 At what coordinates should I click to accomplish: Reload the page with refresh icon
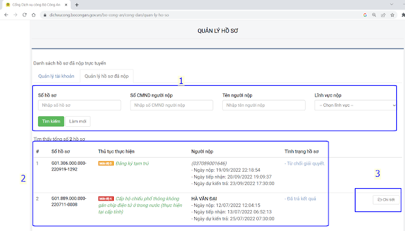(x=25, y=15)
